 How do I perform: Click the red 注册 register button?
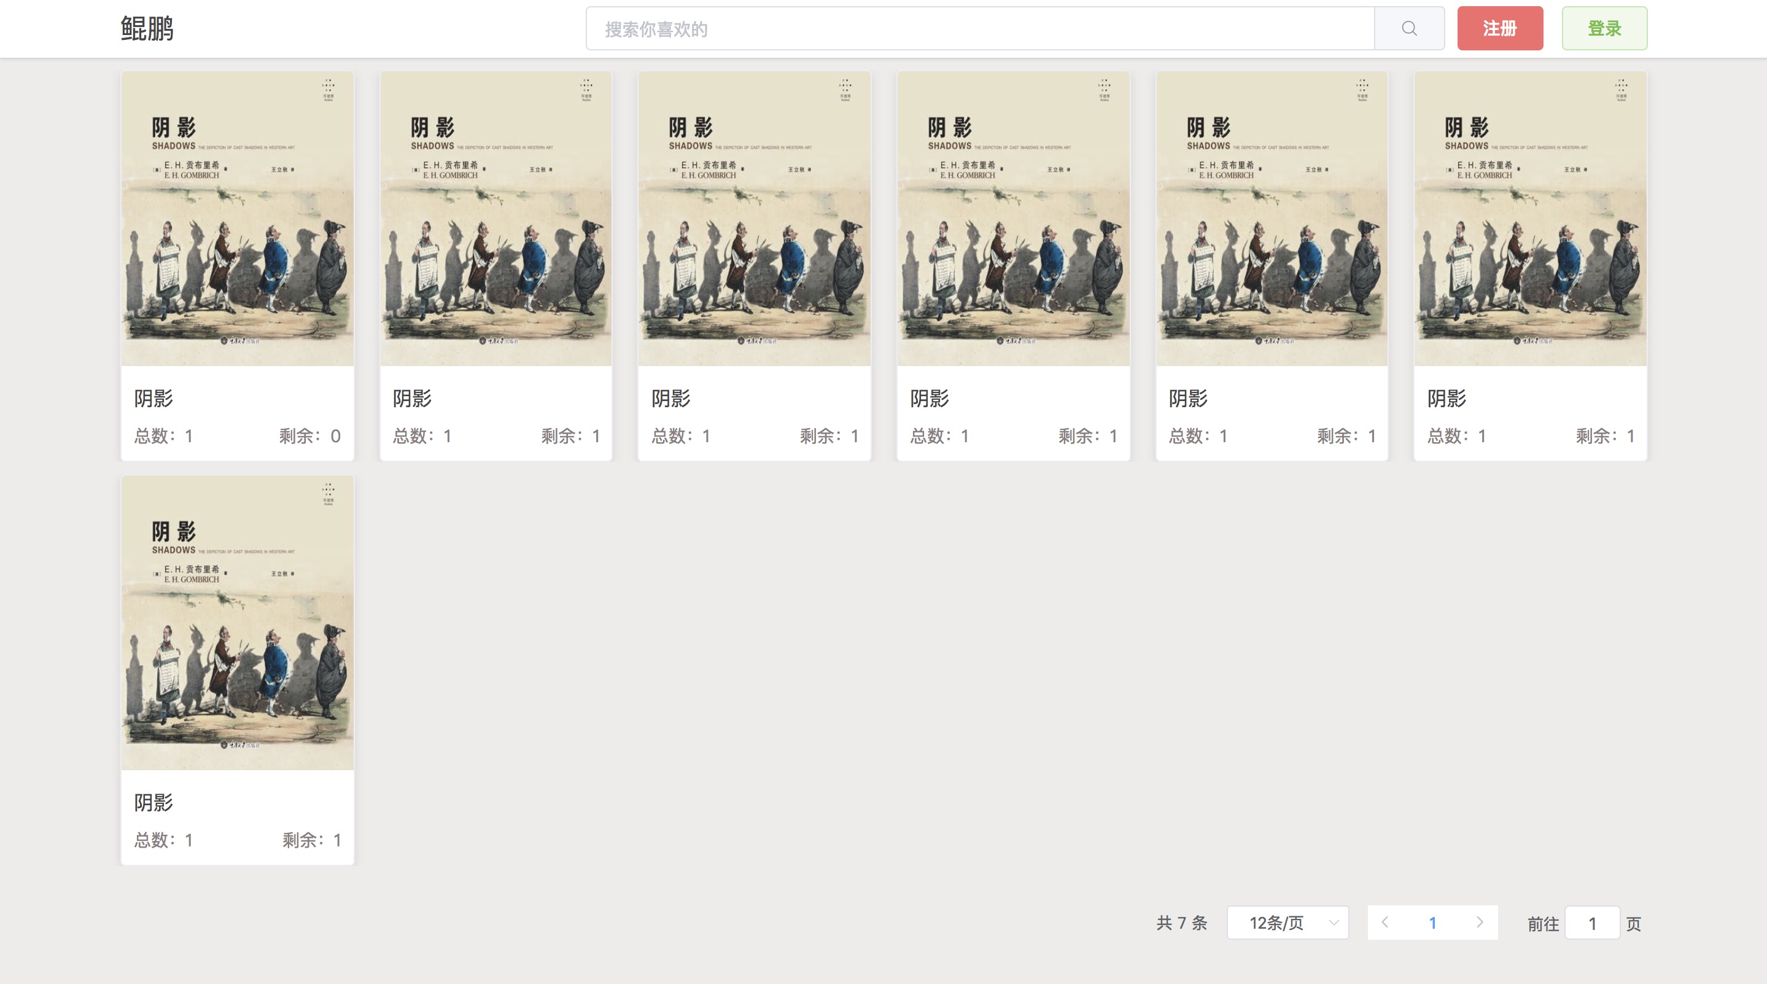click(1500, 28)
